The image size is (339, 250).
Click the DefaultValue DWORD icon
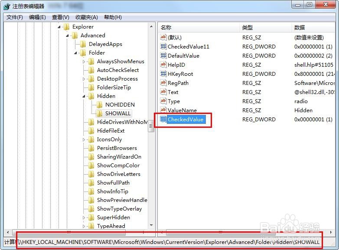(x=163, y=55)
